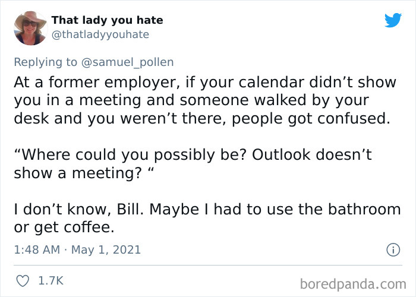Visit the @thatladyyouhate handle

tap(100, 34)
